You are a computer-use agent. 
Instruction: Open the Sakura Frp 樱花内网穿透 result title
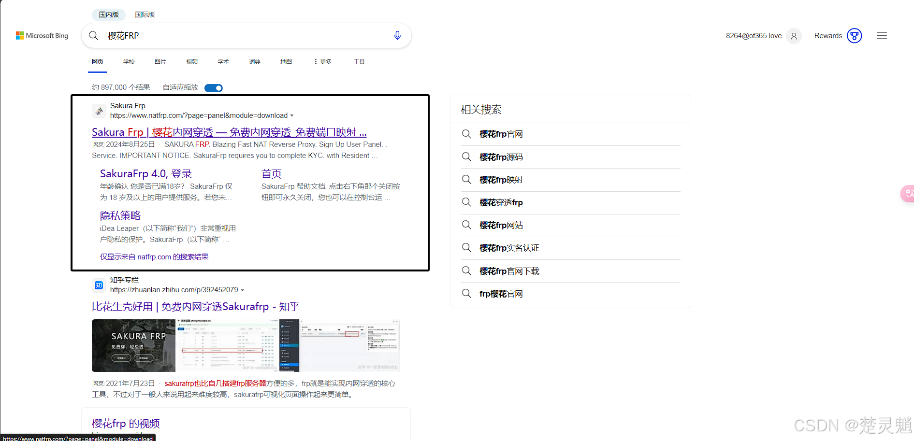pyautogui.click(x=229, y=132)
